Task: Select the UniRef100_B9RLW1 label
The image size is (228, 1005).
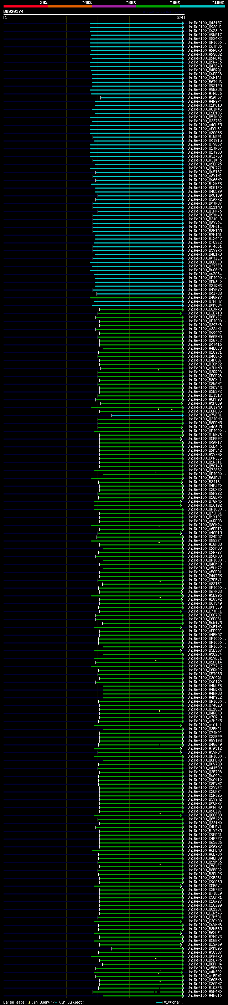Action: pos(204,58)
